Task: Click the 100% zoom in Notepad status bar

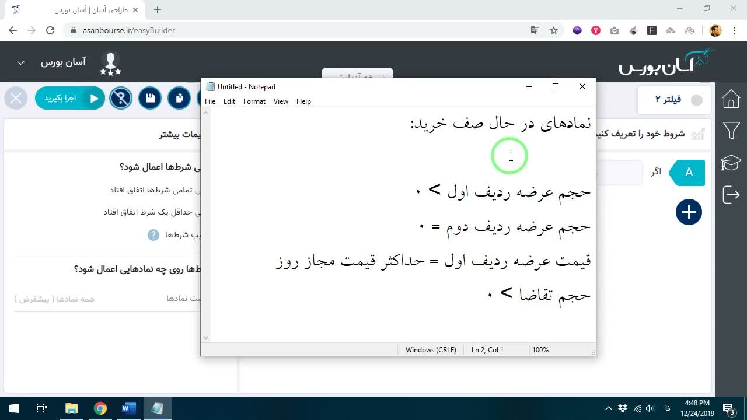Action: (x=540, y=350)
